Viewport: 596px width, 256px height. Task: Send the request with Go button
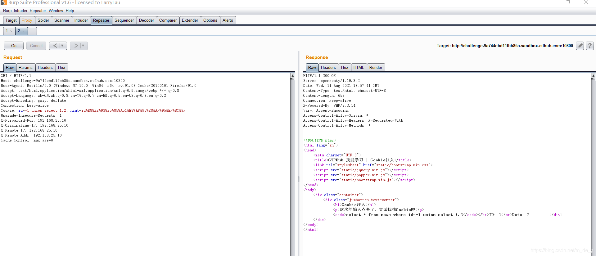click(14, 46)
